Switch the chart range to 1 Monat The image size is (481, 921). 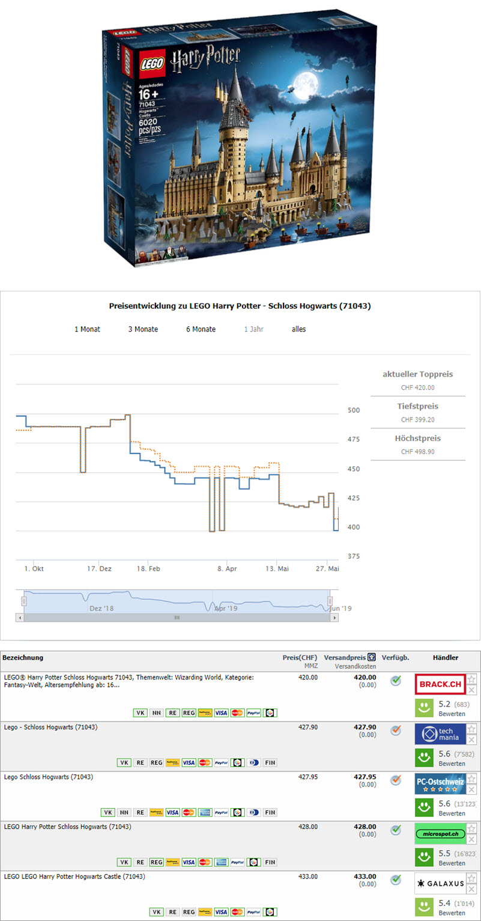coord(87,329)
